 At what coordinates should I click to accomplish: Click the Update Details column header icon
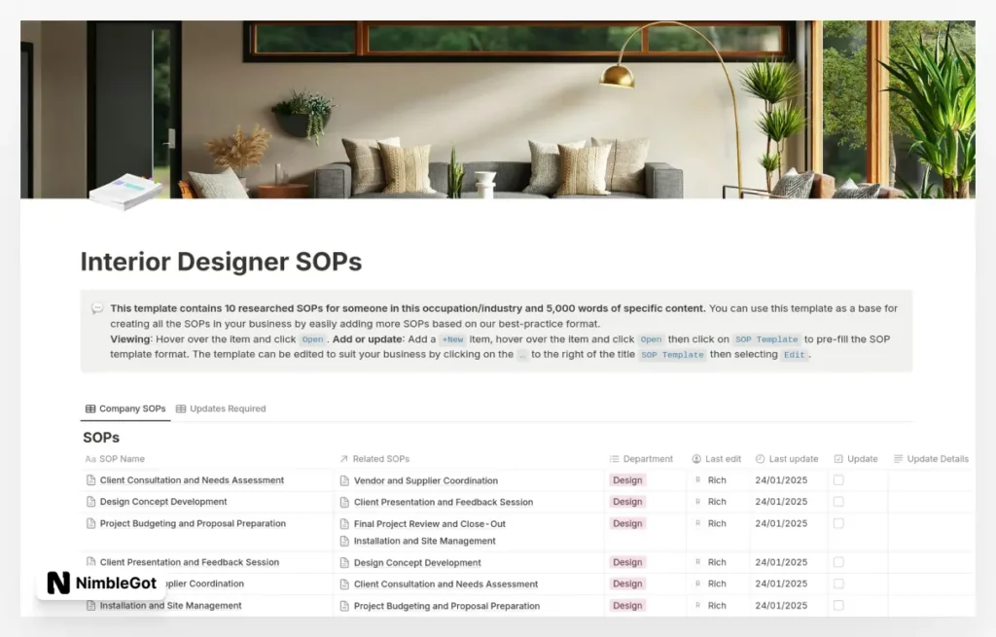point(898,459)
